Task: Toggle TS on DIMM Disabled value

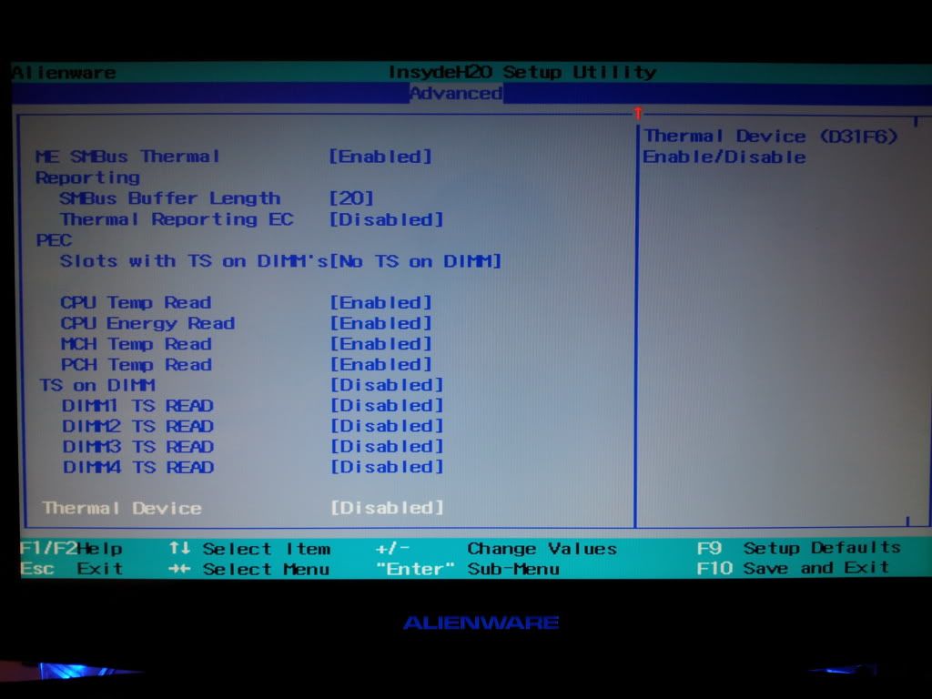Action: tap(386, 385)
